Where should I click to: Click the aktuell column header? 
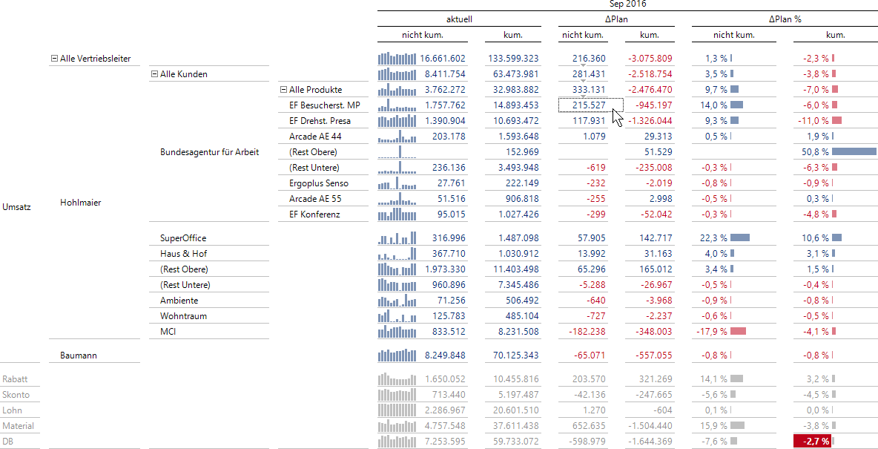point(459,19)
